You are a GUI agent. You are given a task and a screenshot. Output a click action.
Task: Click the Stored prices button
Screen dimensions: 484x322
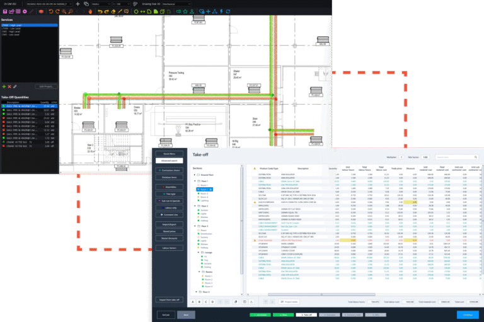(169, 231)
